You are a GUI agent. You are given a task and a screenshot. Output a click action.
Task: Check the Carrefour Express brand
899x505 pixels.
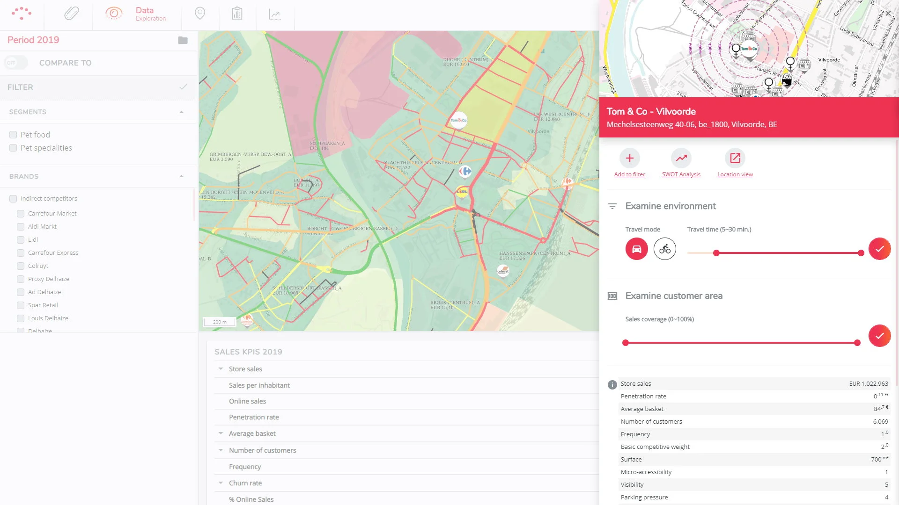(21, 253)
